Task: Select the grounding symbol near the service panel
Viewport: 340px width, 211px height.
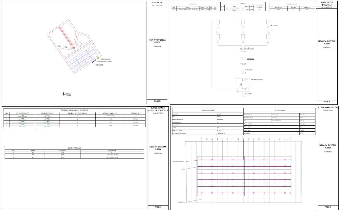Action: point(238,92)
